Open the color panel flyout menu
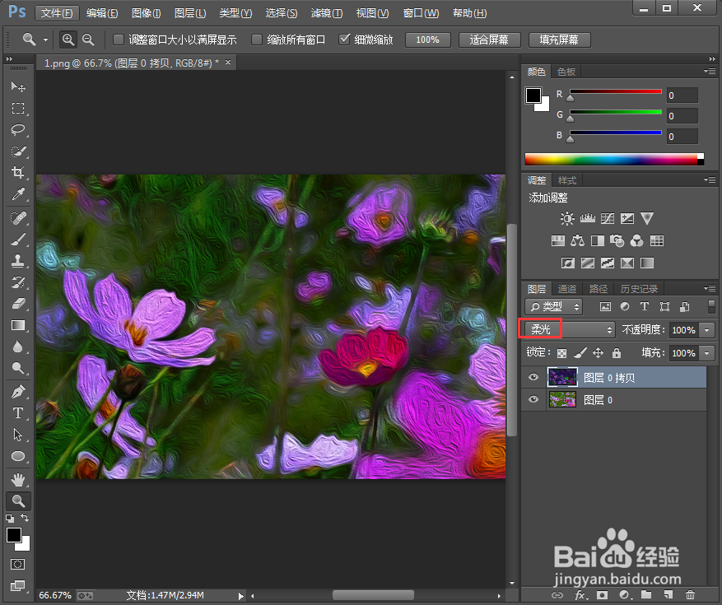722x605 pixels. click(710, 72)
